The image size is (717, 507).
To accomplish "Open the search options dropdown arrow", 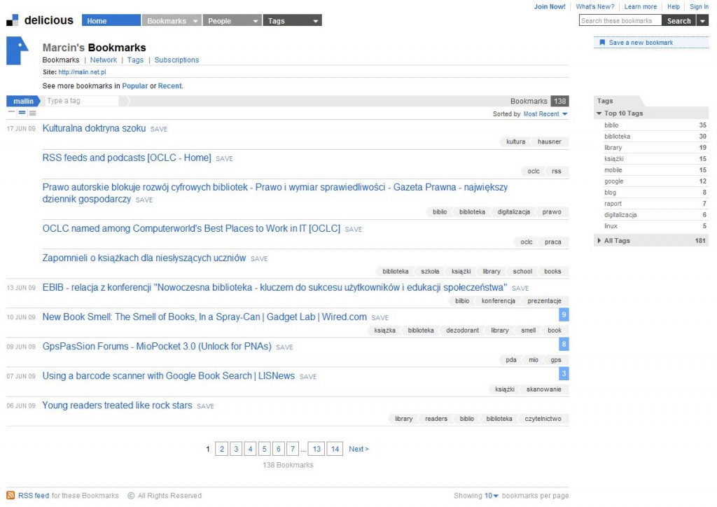I will pyautogui.click(x=702, y=20).
